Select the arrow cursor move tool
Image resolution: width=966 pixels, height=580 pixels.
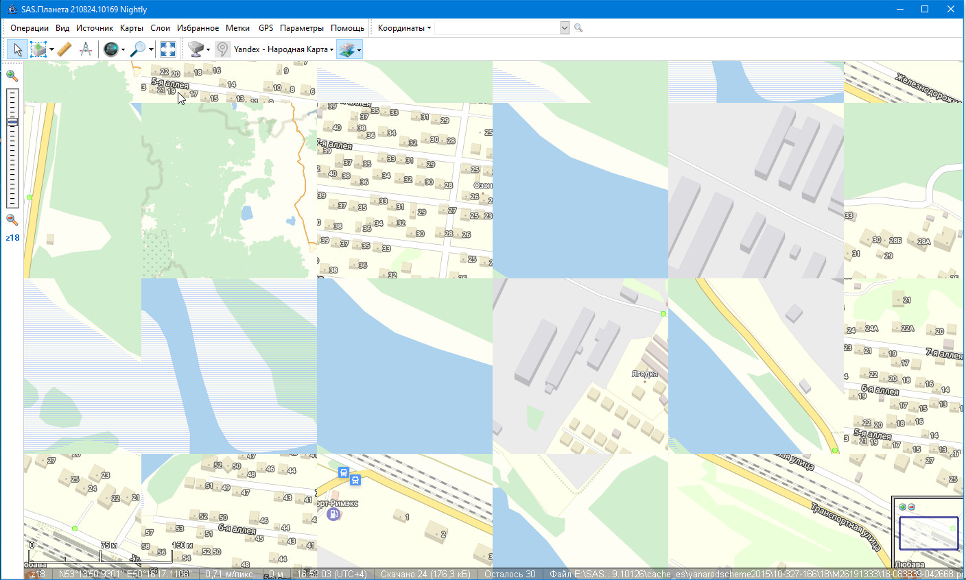(18, 49)
